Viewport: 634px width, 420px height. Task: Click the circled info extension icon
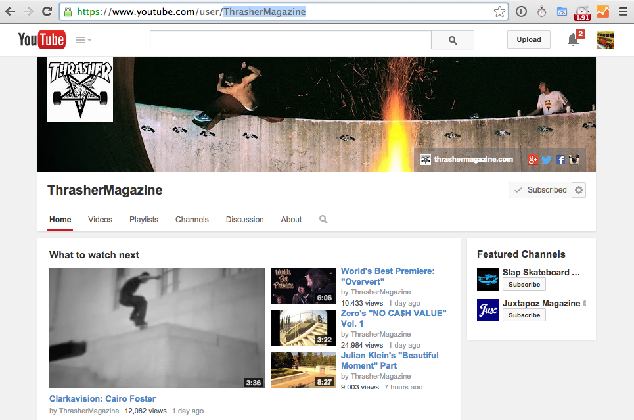click(521, 12)
